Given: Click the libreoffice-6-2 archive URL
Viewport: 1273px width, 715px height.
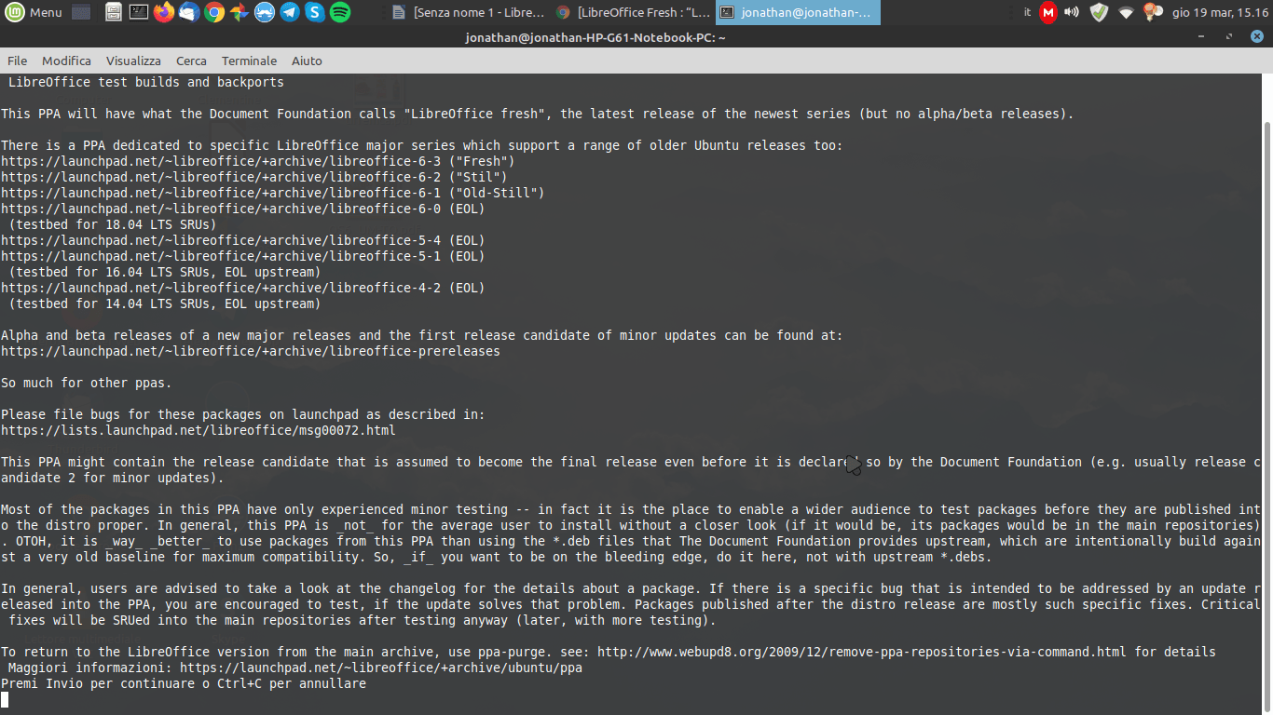Looking at the screenshot, I should point(220,177).
